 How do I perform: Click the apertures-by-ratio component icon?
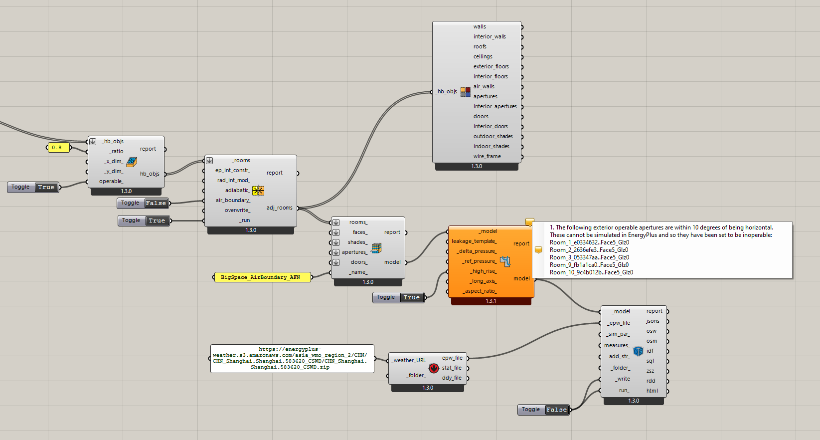tap(132, 162)
